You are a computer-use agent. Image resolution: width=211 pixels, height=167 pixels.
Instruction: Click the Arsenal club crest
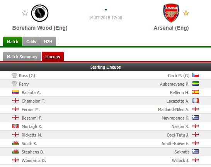(171, 13)
